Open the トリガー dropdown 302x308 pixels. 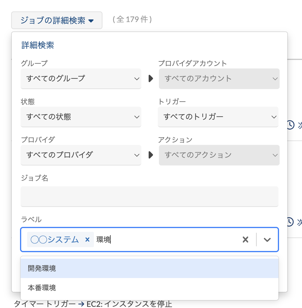coord(218,117)
